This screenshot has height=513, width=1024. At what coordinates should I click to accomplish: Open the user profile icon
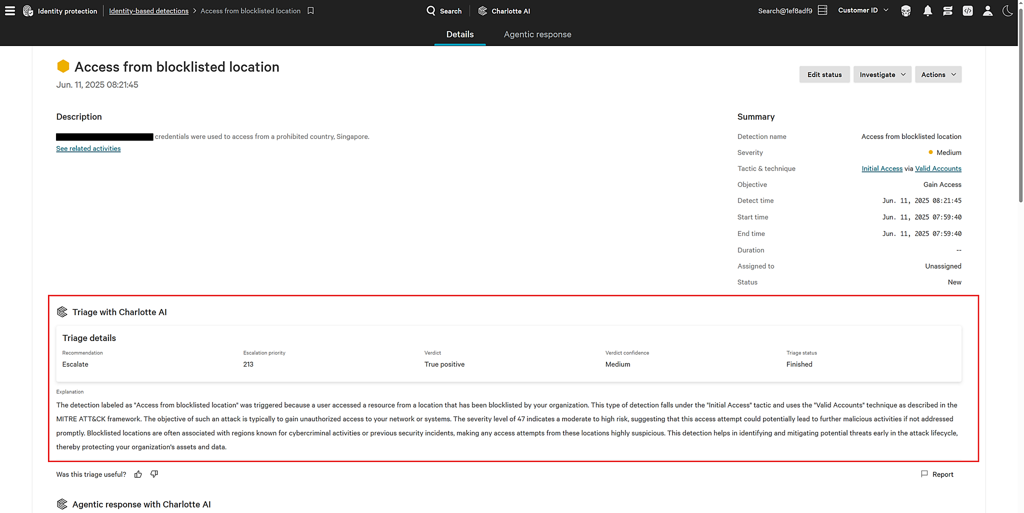[x=987, y=10]
